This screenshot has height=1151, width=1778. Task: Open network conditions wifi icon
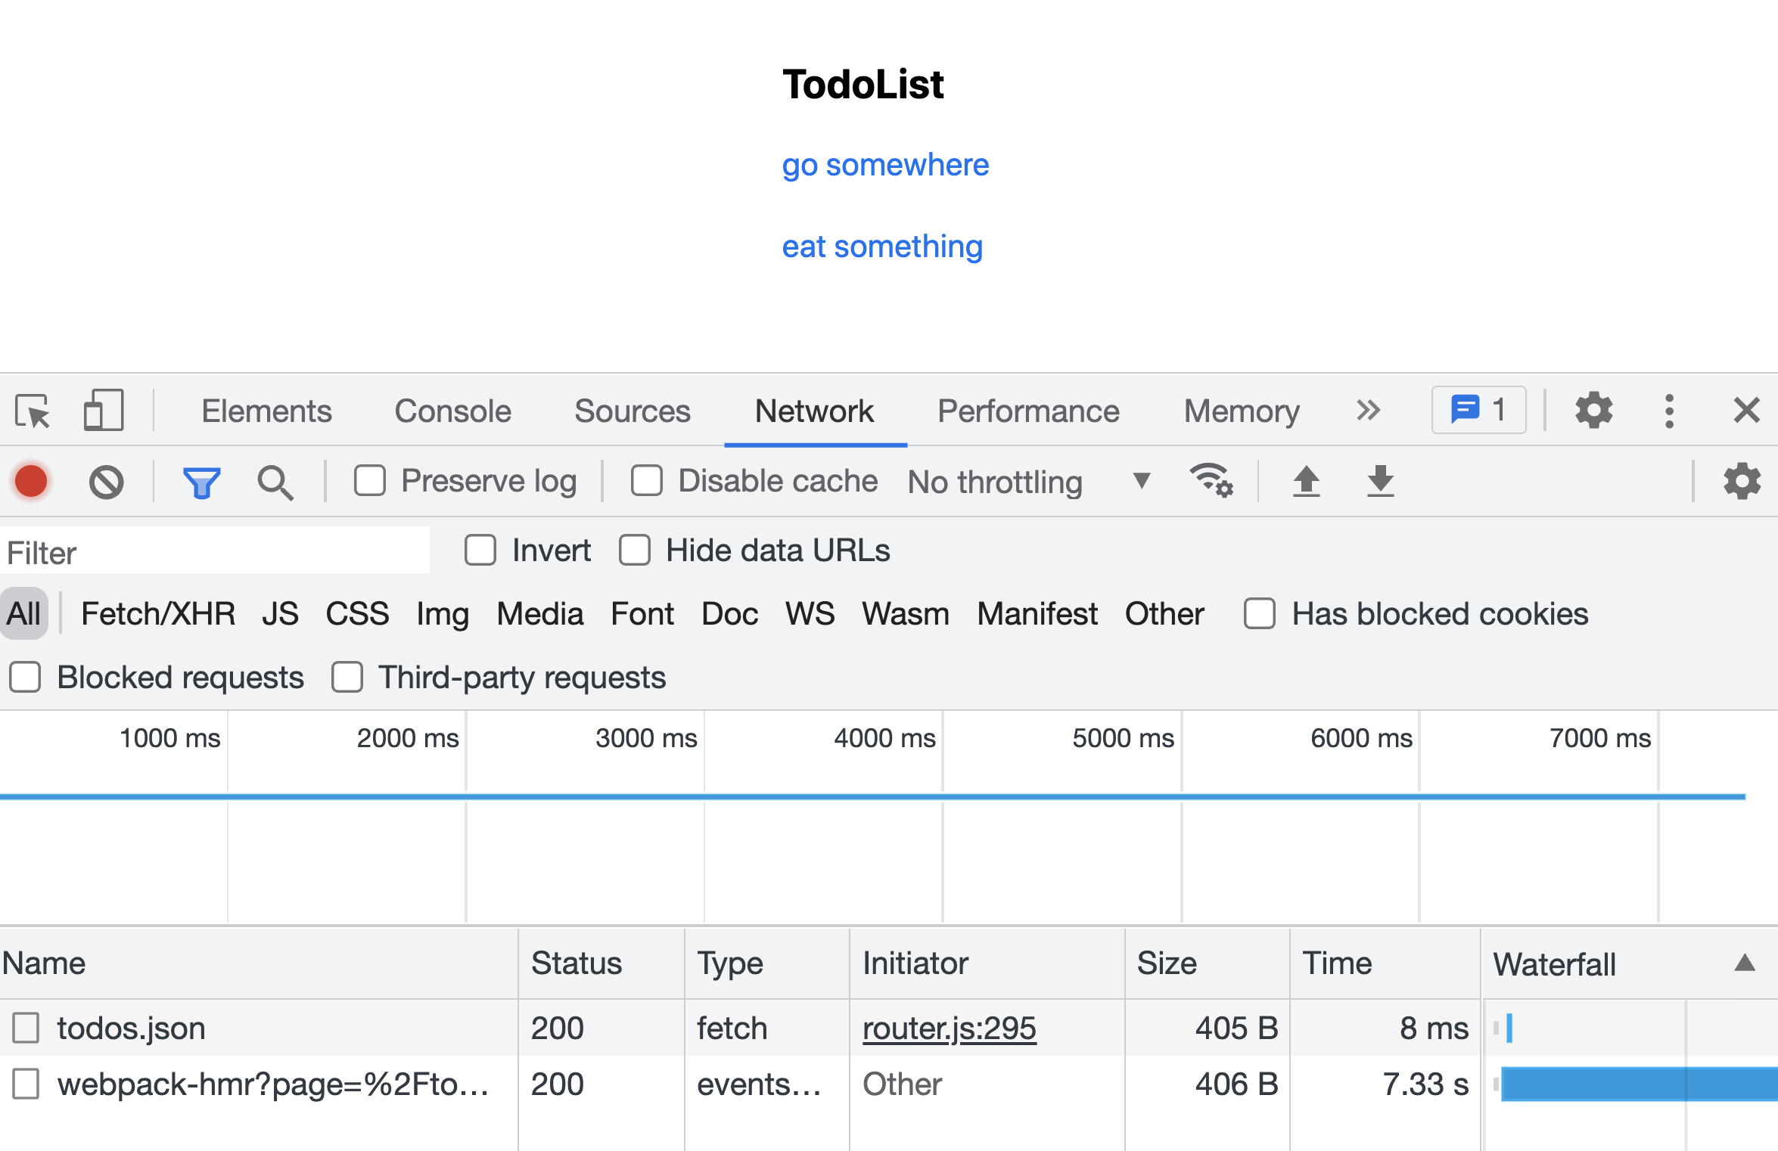1211,480
